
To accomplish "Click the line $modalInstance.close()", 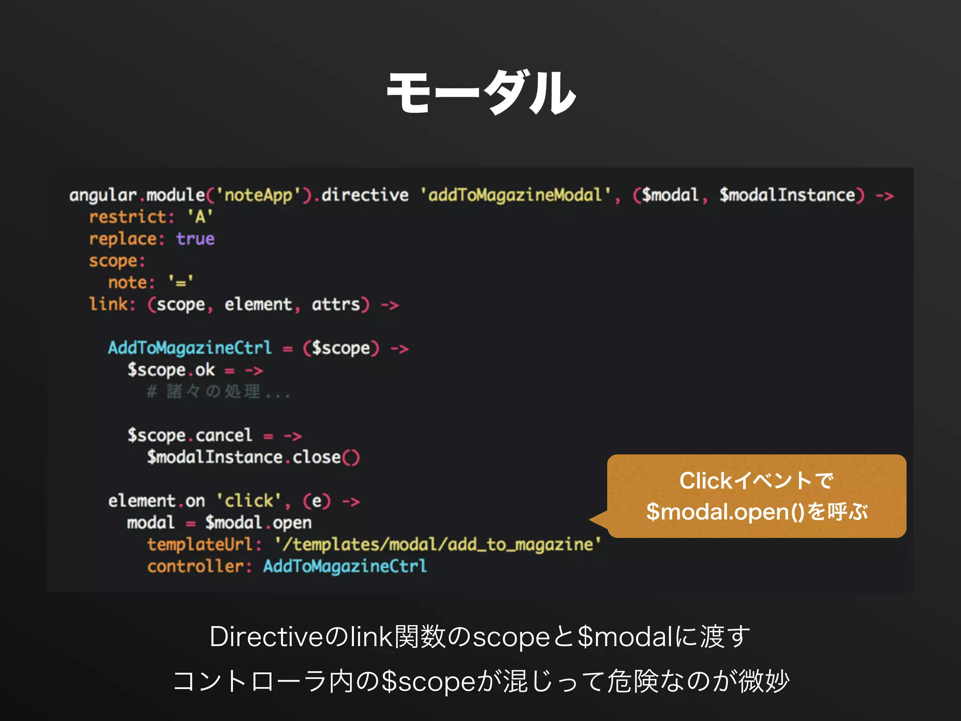I will pyautogui.click(x=253, y=457).
